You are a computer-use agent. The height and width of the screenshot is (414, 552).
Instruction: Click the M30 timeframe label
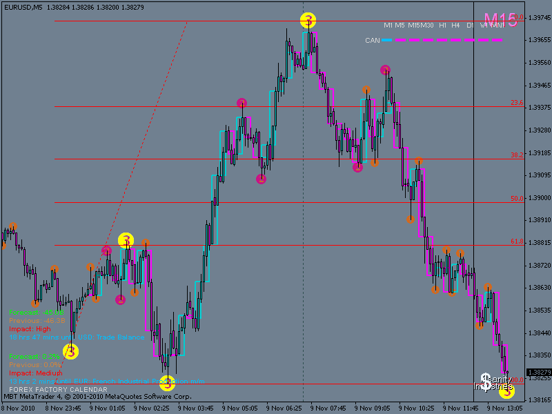(427, 26)
